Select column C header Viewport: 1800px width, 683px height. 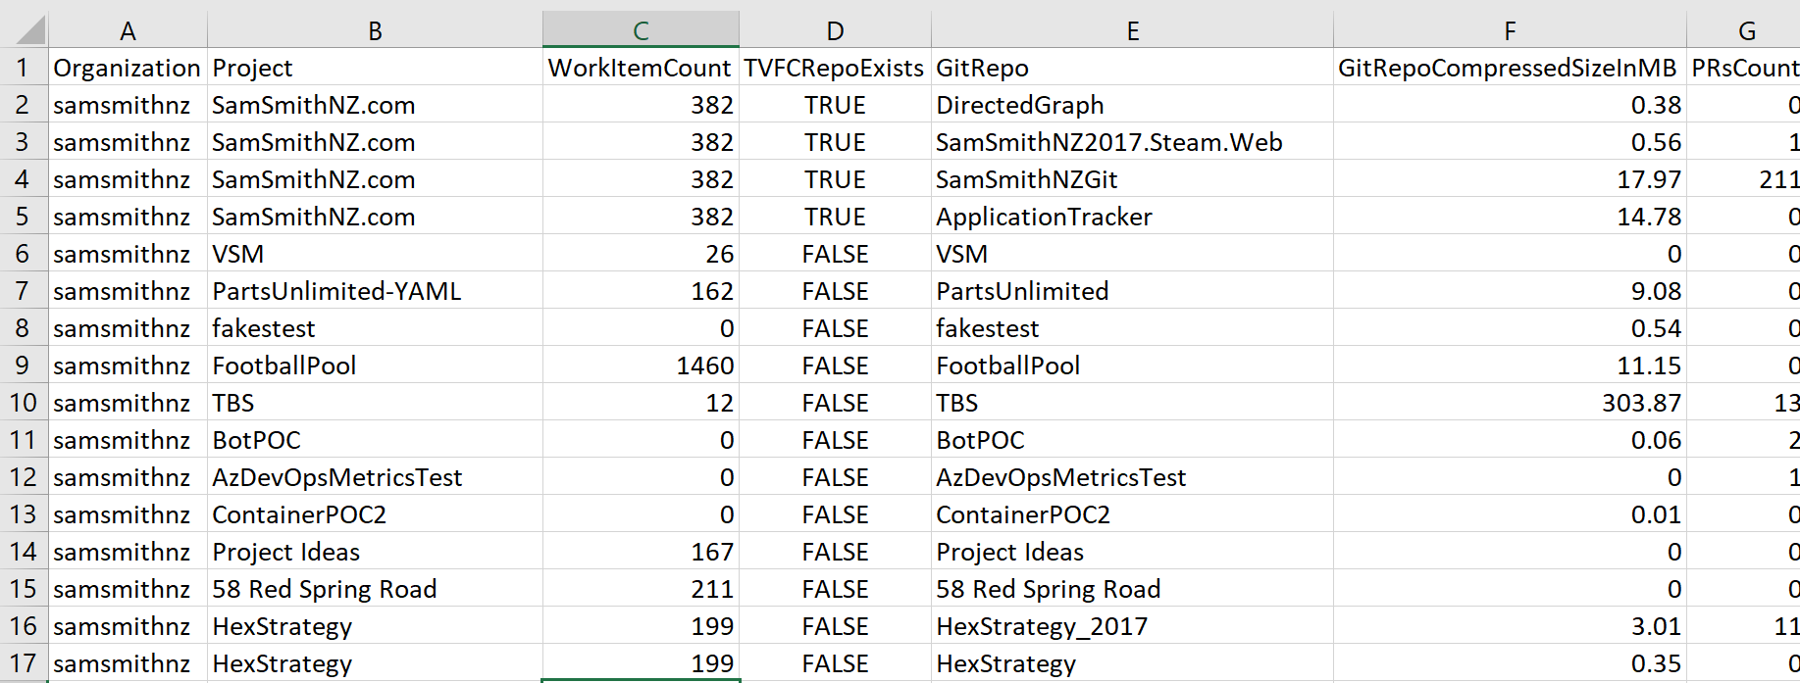[641, 30]
